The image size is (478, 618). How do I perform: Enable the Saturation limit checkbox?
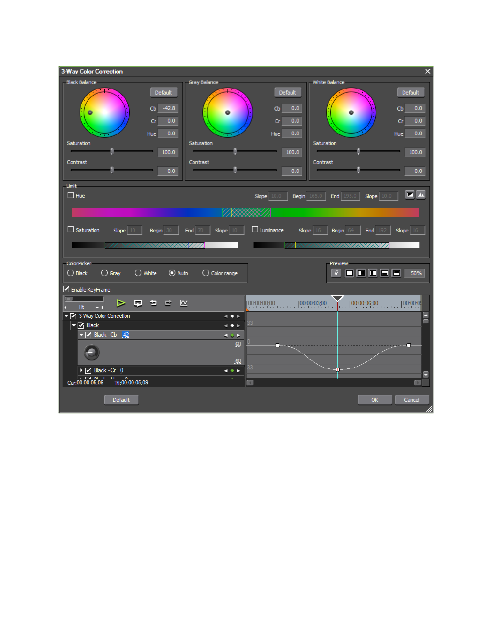tap(71, 230)
